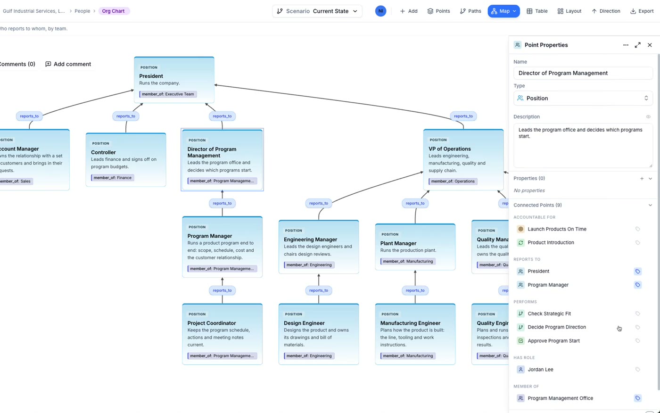
Task: Toggle the tag icon beside Program Manager
Action: tap(637, 285)
